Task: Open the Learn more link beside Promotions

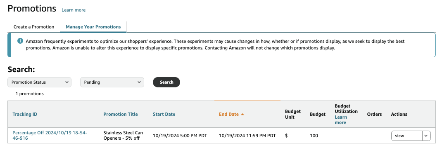Action: [x=74, y=10]
